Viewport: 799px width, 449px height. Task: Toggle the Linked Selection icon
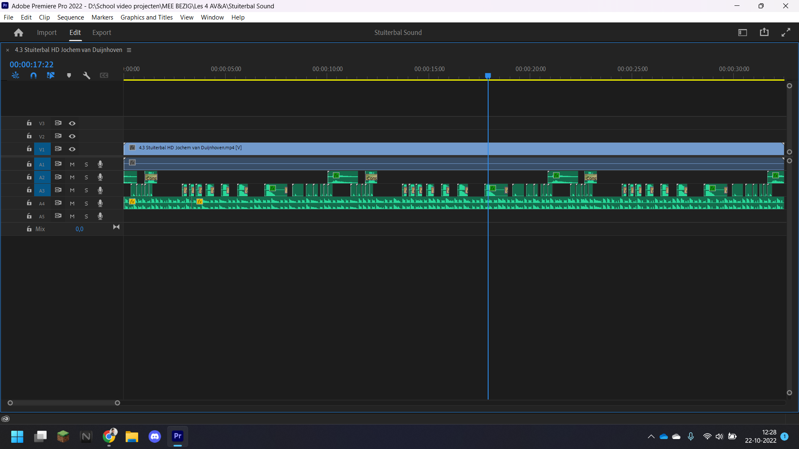point(51,75)
